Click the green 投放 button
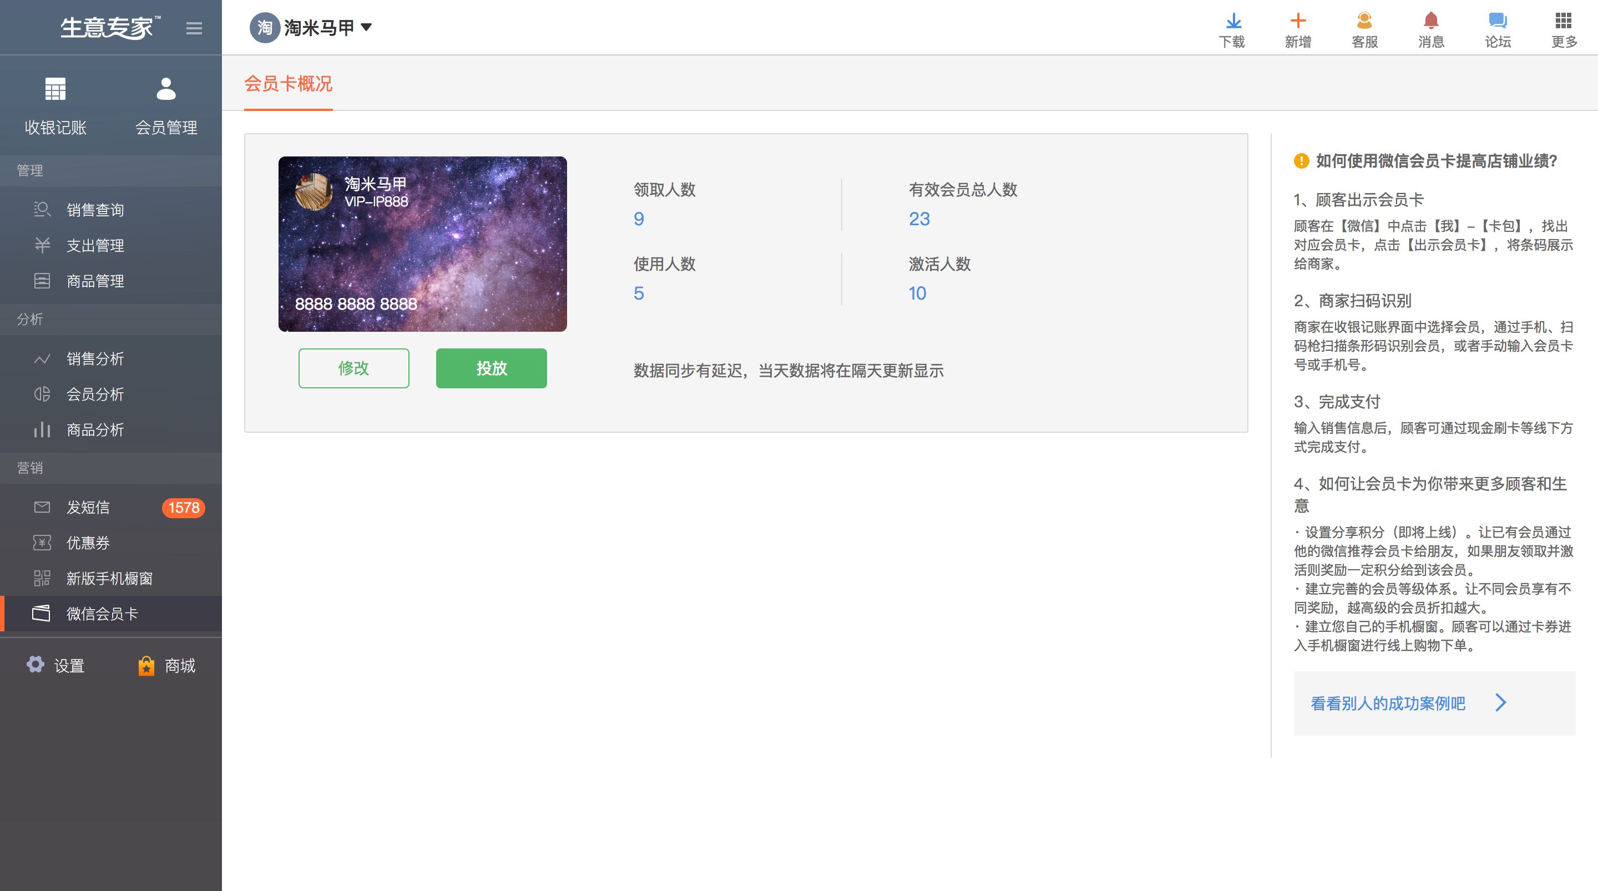Viewport: 1598px width, 891px height. click(491, 368)
